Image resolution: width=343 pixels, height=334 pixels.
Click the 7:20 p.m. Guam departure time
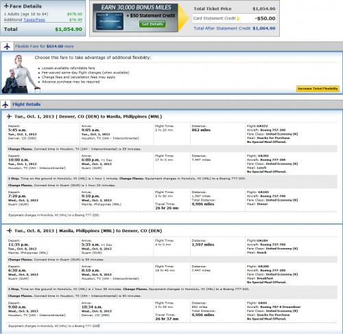[x=17, y=196]
